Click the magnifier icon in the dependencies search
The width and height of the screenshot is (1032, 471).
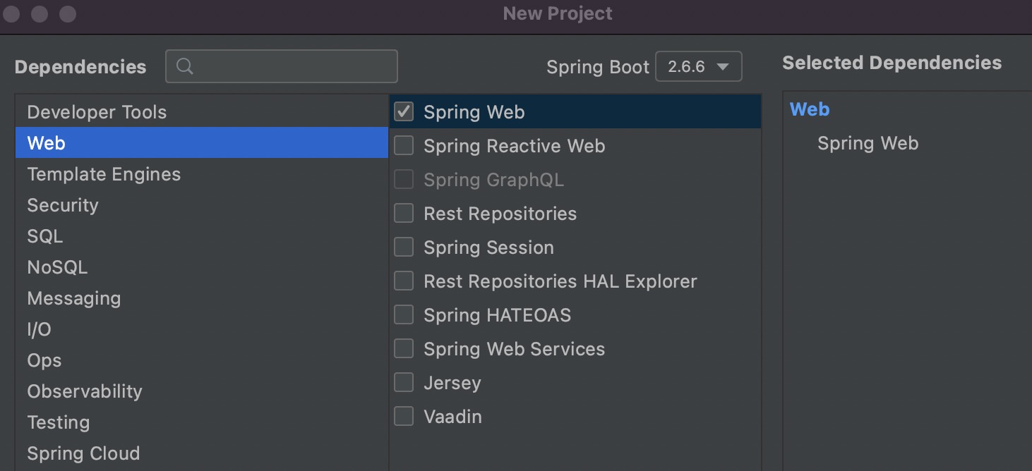tap(185, 66)
